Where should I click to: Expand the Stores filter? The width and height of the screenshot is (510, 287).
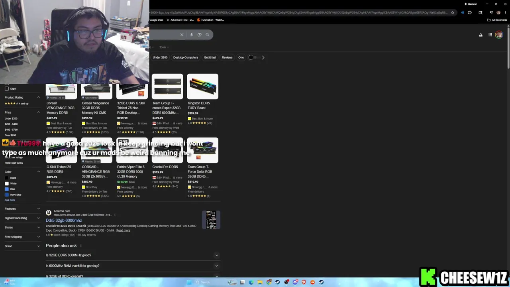pyautogui.click(x=22, y=227)
